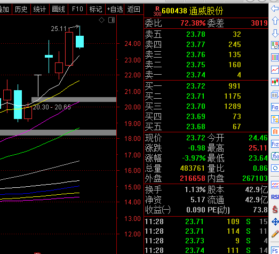Click the 600438 通威股份 stock title
The image size is (279, 254).
click(193, 11)
